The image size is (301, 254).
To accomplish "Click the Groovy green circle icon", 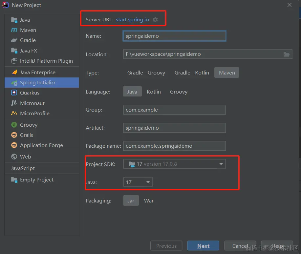I will click(14, 125).
